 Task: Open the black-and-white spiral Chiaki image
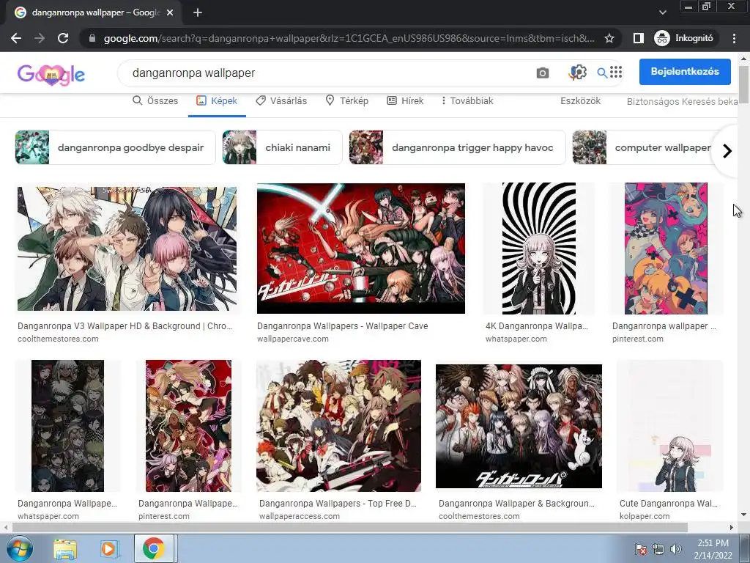point(539,249)
